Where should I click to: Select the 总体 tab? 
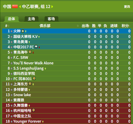pos(12,19)
